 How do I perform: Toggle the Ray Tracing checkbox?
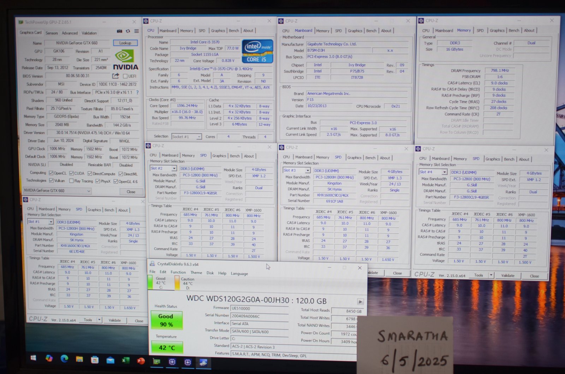pos(71,181)
